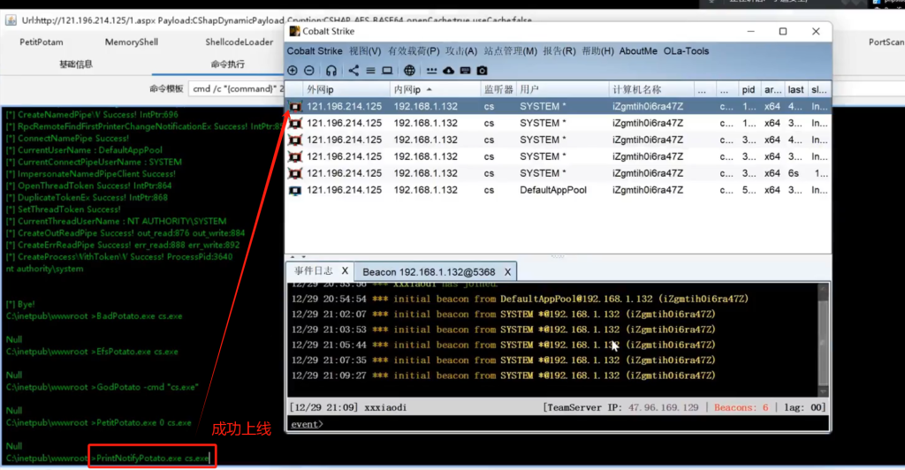Click the 12/29 21:09:27 initial beacon log line
This screenshot has width=905, height=470.
(x=503, y=375)
